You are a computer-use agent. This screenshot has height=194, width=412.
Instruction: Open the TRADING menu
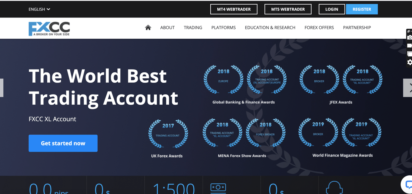coord(193,28)
